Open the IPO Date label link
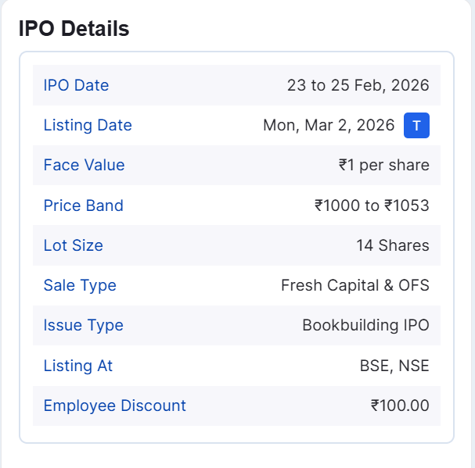Viewport: 475px width, 468px height. (76, 86)
